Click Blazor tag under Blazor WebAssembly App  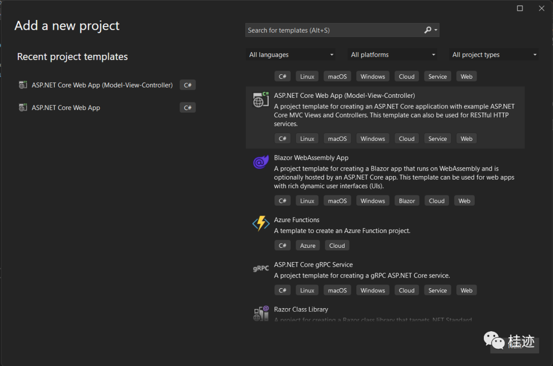[x=407, y=201]
